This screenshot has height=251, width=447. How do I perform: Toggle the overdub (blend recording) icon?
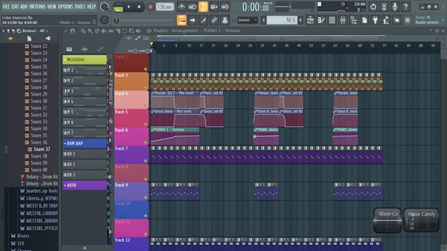214,7
